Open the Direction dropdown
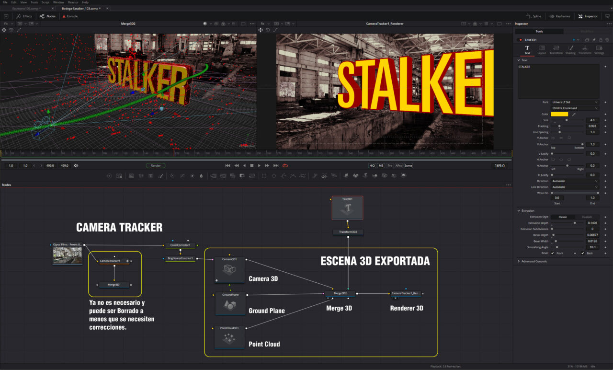Screen dimensions: 613x370 tap(575, 181)
